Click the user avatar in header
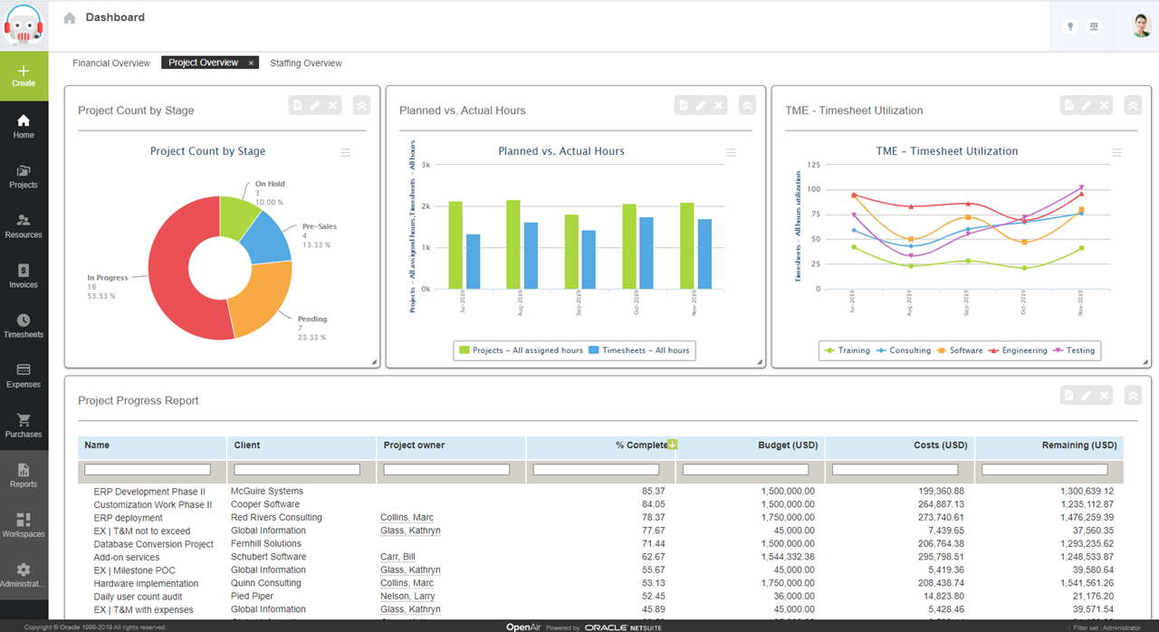Screen dimensions: 1159x632 point(1141,26)
